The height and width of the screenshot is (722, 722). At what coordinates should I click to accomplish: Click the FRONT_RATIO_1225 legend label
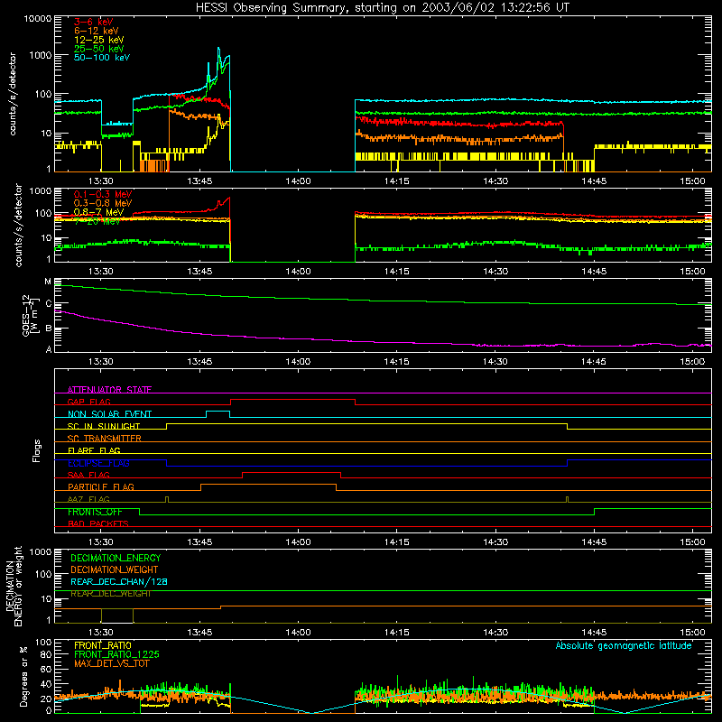pos(116,655)
